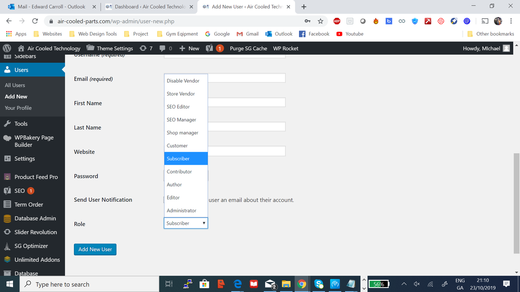This screenshot has height=292, width=520.
Task: Open Product Feed Pro sidebar icon
Action: [7, 177]
